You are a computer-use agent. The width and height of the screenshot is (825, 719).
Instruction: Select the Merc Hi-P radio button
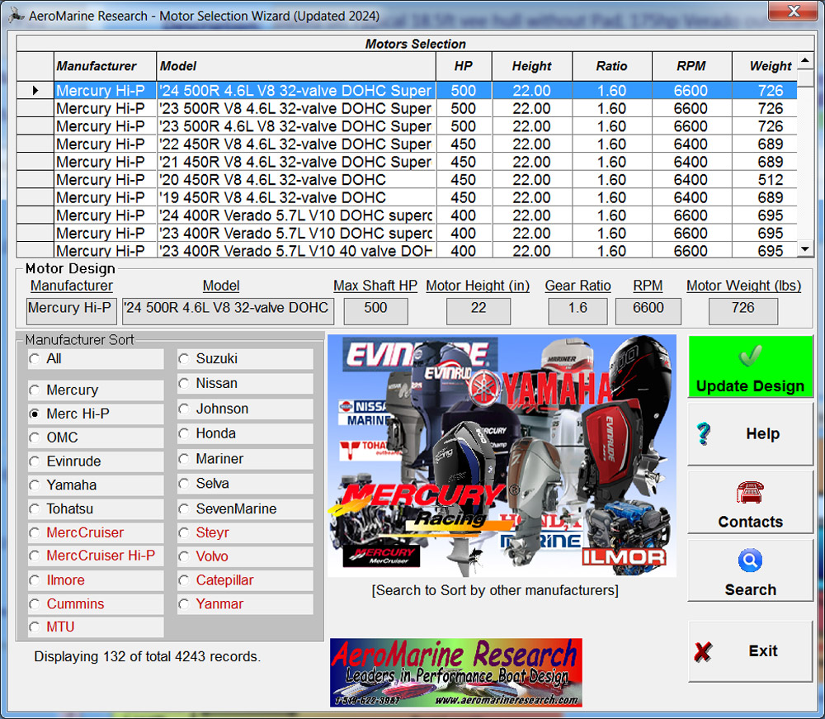pos(35,414)
